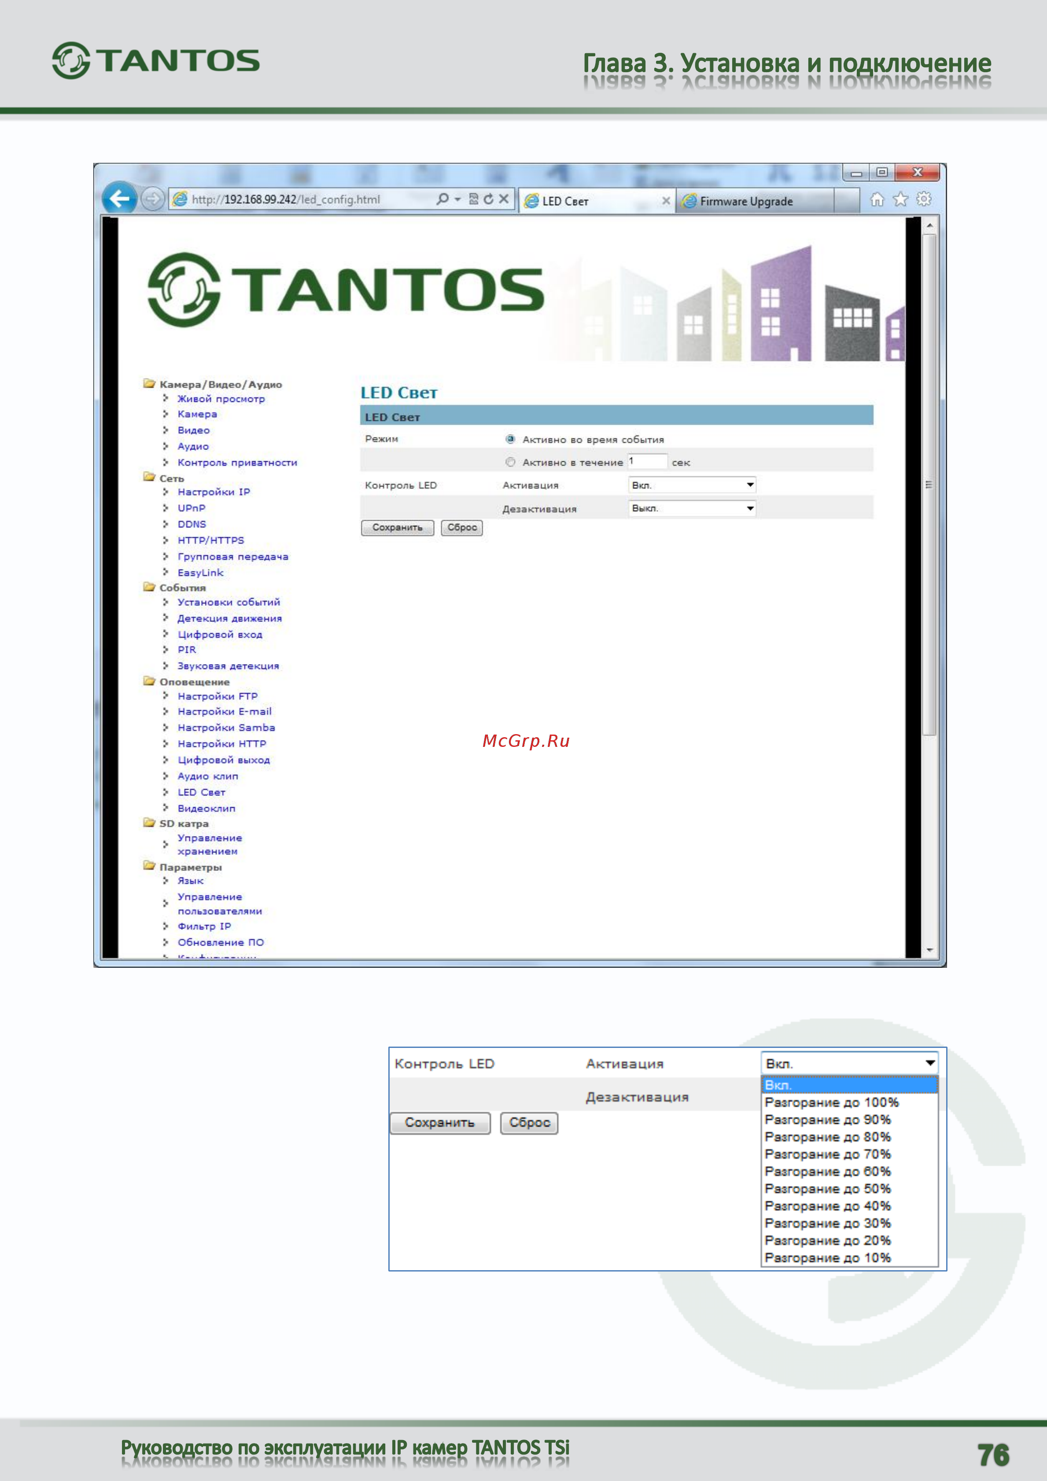This screenshot has height=1481, width=1047.
Task: Refresh the page with reload icon
Action: [488, 199]
